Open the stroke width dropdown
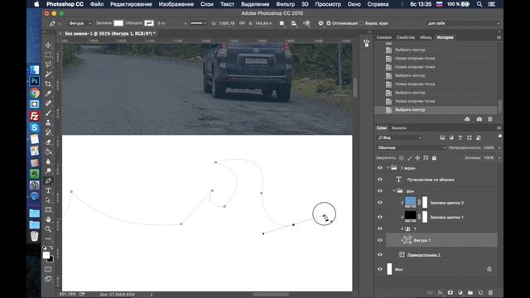Viewport: 530px width, 298px height. [x=185, y=23]
